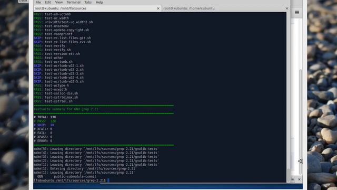Viewport: 337px width, 190px height.
Task: Click the shell prompt lfs@xubuntu grep-2.21$
Action: [70, 180]
